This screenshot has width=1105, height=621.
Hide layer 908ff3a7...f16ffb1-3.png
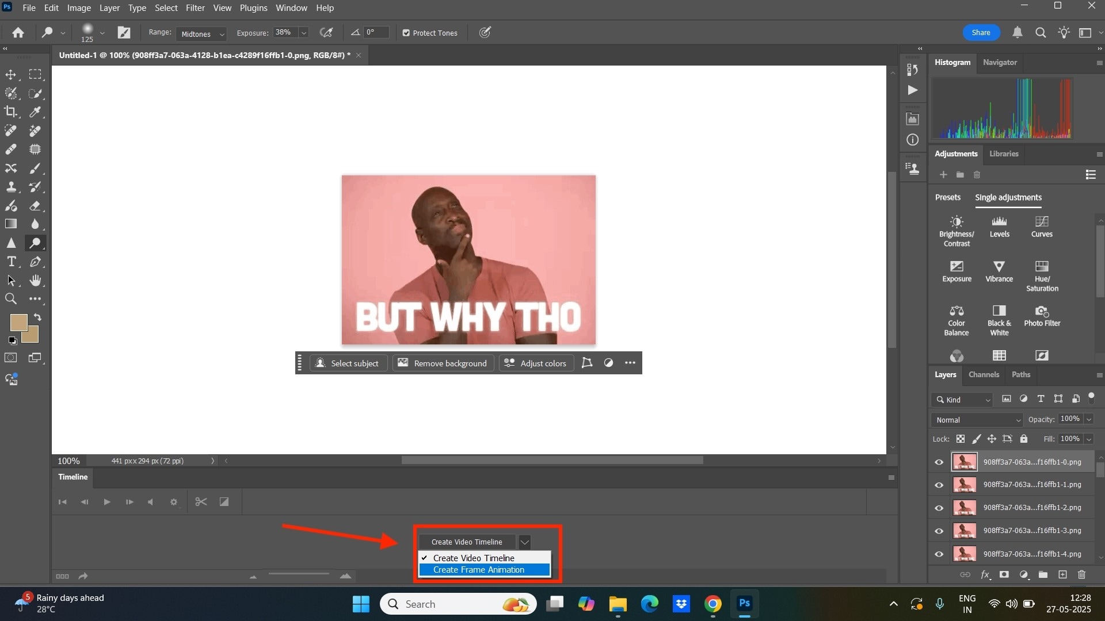point(939,531)
